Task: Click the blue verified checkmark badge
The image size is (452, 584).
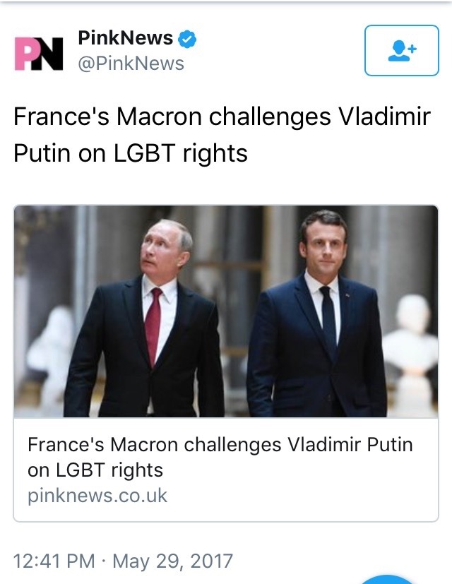Action: pos(186,39)
